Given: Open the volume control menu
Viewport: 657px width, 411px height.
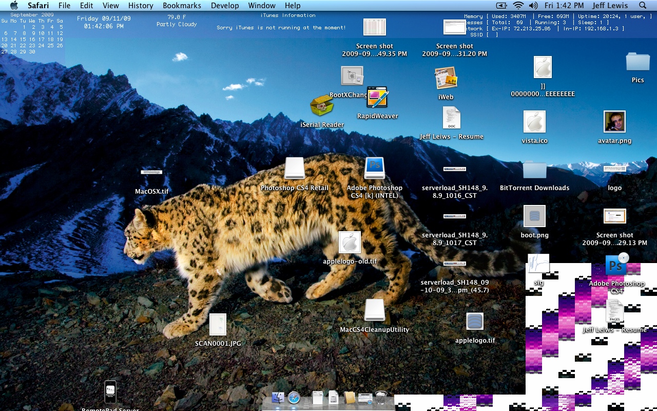Looking at the screenshot, I should (533, 6).
